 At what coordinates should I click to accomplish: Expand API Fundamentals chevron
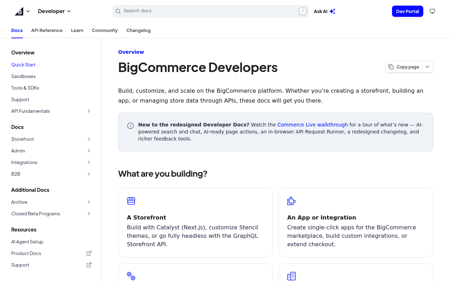pos(89,111)
